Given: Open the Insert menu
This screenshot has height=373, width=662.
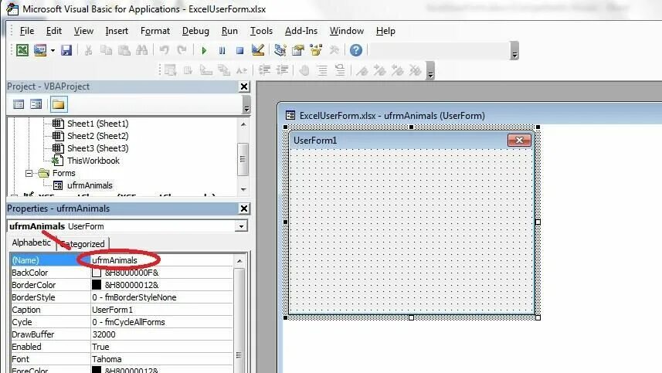Looking at the screenshot, I should (x=117, y=31).
